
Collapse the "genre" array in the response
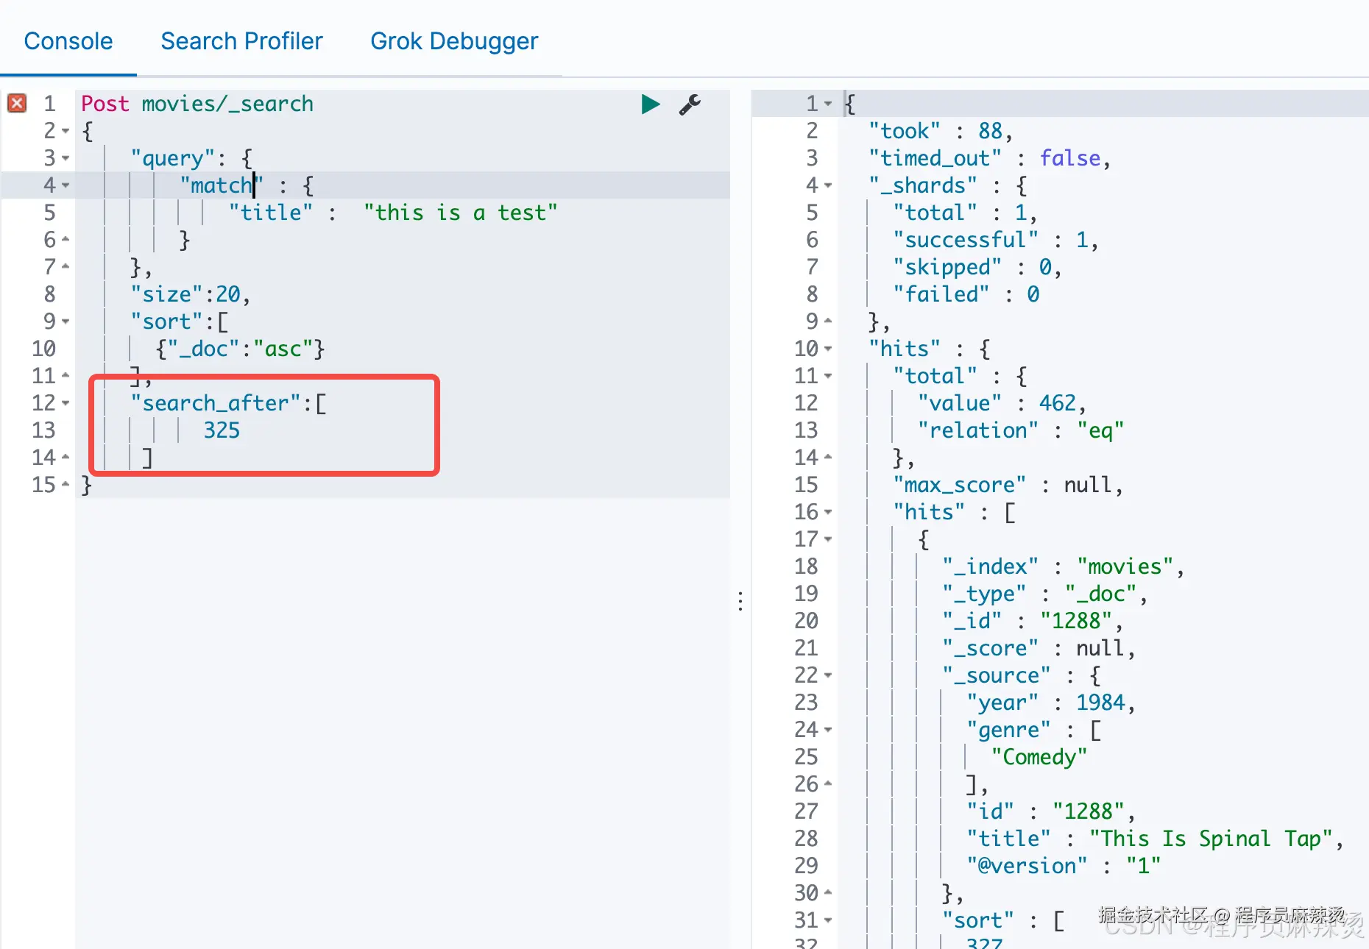click(828, 730)
